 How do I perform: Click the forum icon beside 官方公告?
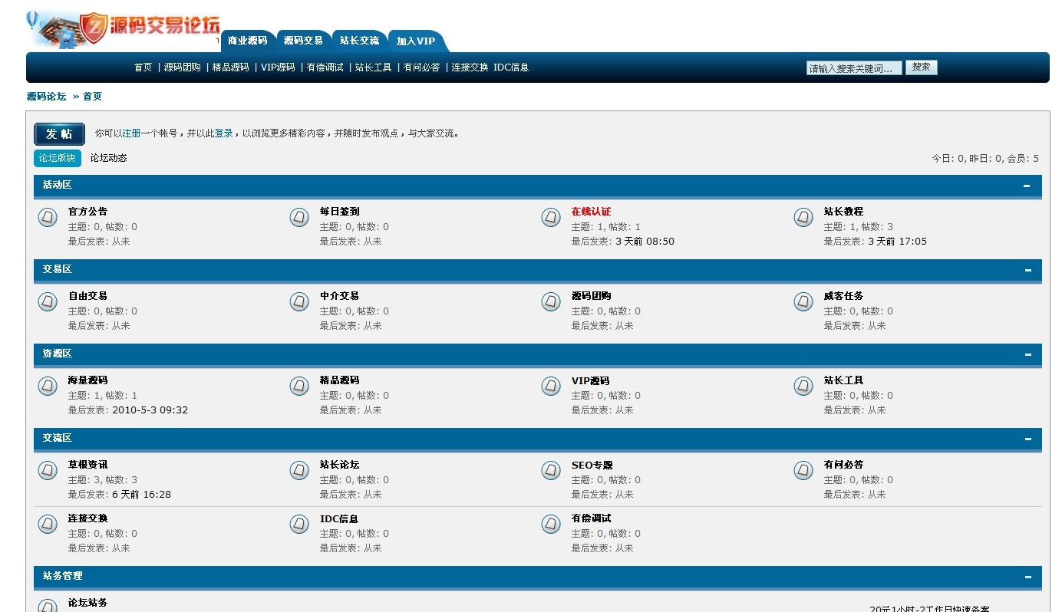pyautogui.click(x=48, y=218)
